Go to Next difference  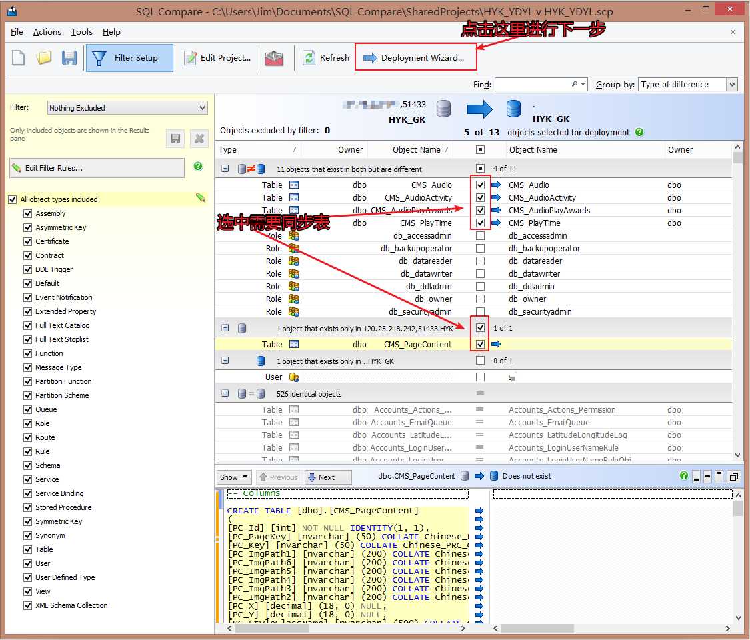(327, 477)
